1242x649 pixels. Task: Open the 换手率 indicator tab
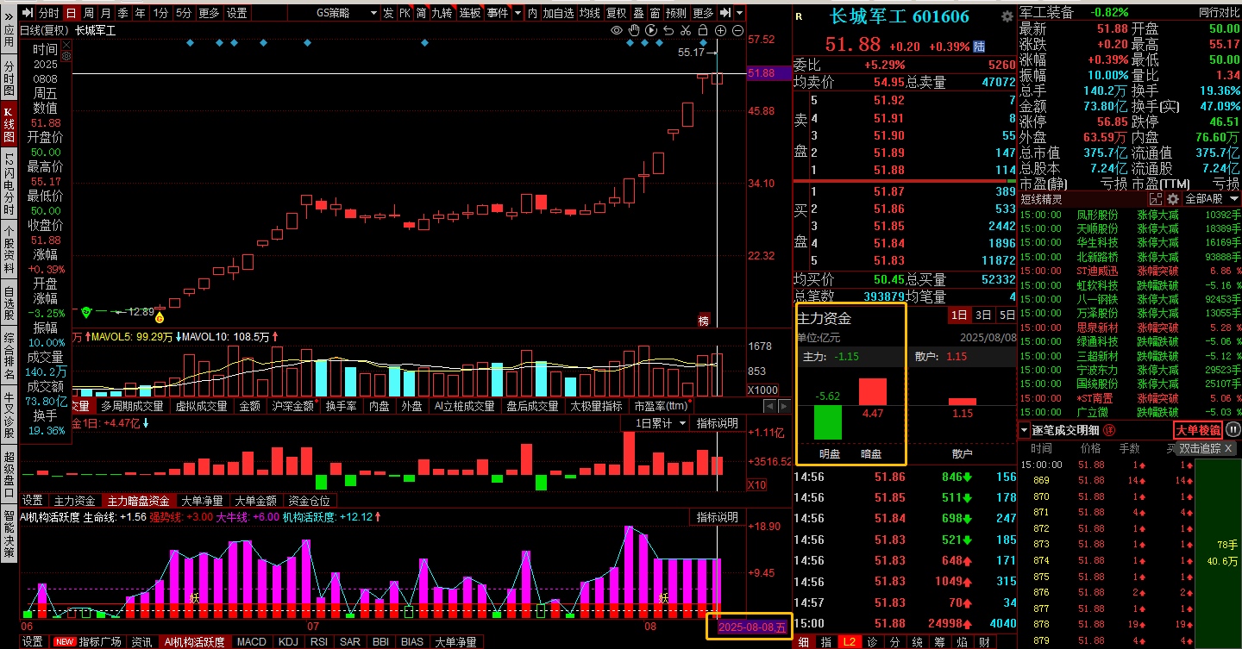click(341, 406)
